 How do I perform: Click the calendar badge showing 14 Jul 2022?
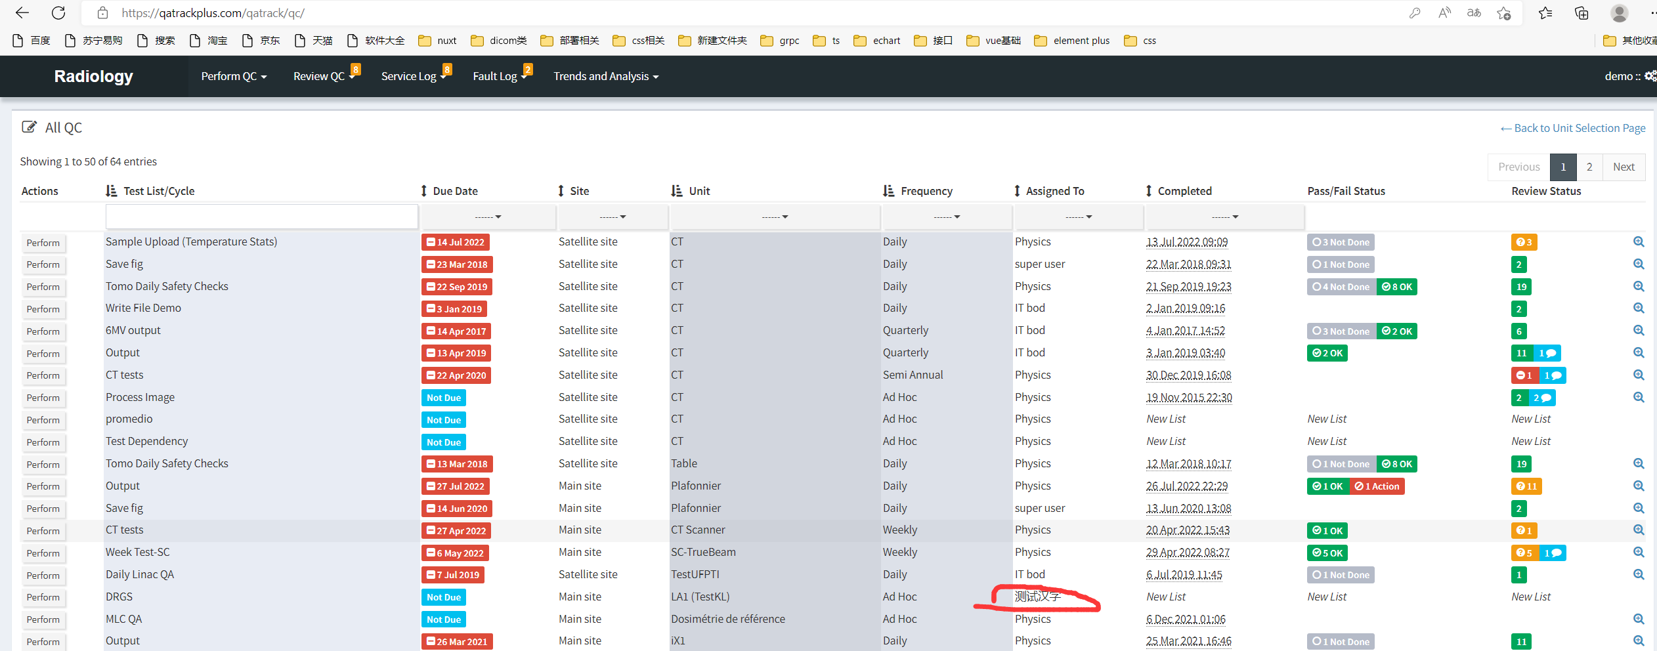pyautogui.click(x=455, y=241)
